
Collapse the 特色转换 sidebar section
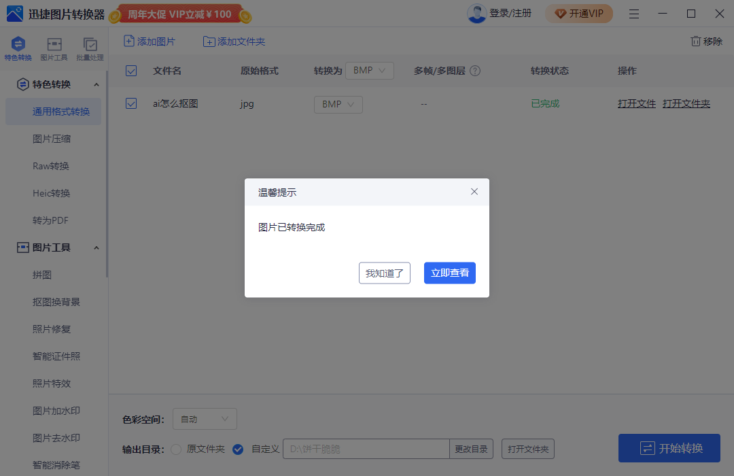tap(97, 84)
